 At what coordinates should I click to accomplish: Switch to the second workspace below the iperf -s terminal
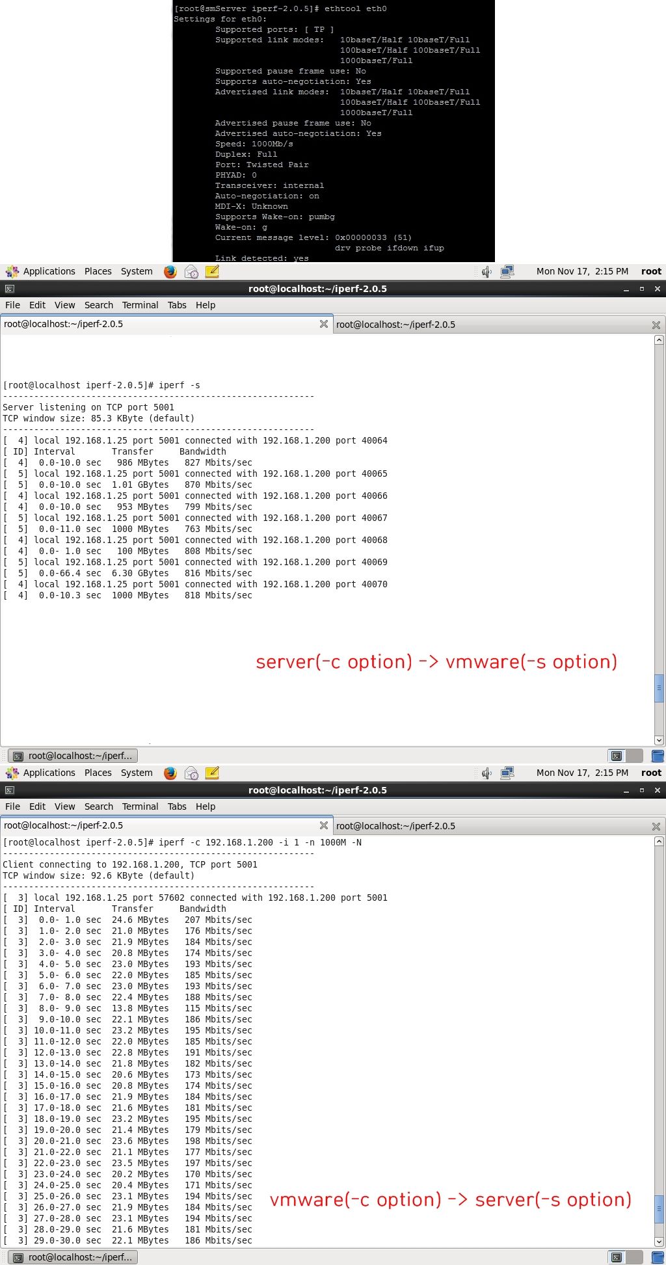pyautogui.click(x=635, y=756)
